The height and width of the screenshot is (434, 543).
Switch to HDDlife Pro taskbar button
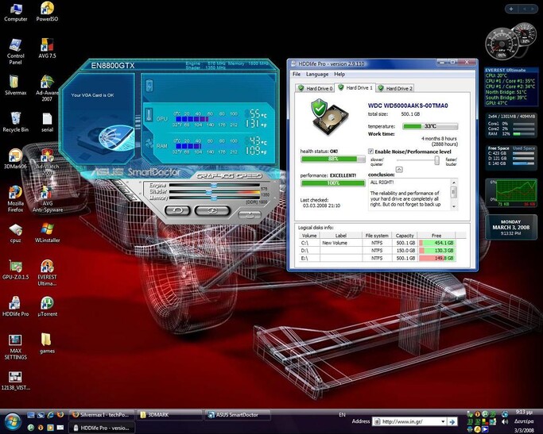102,428
